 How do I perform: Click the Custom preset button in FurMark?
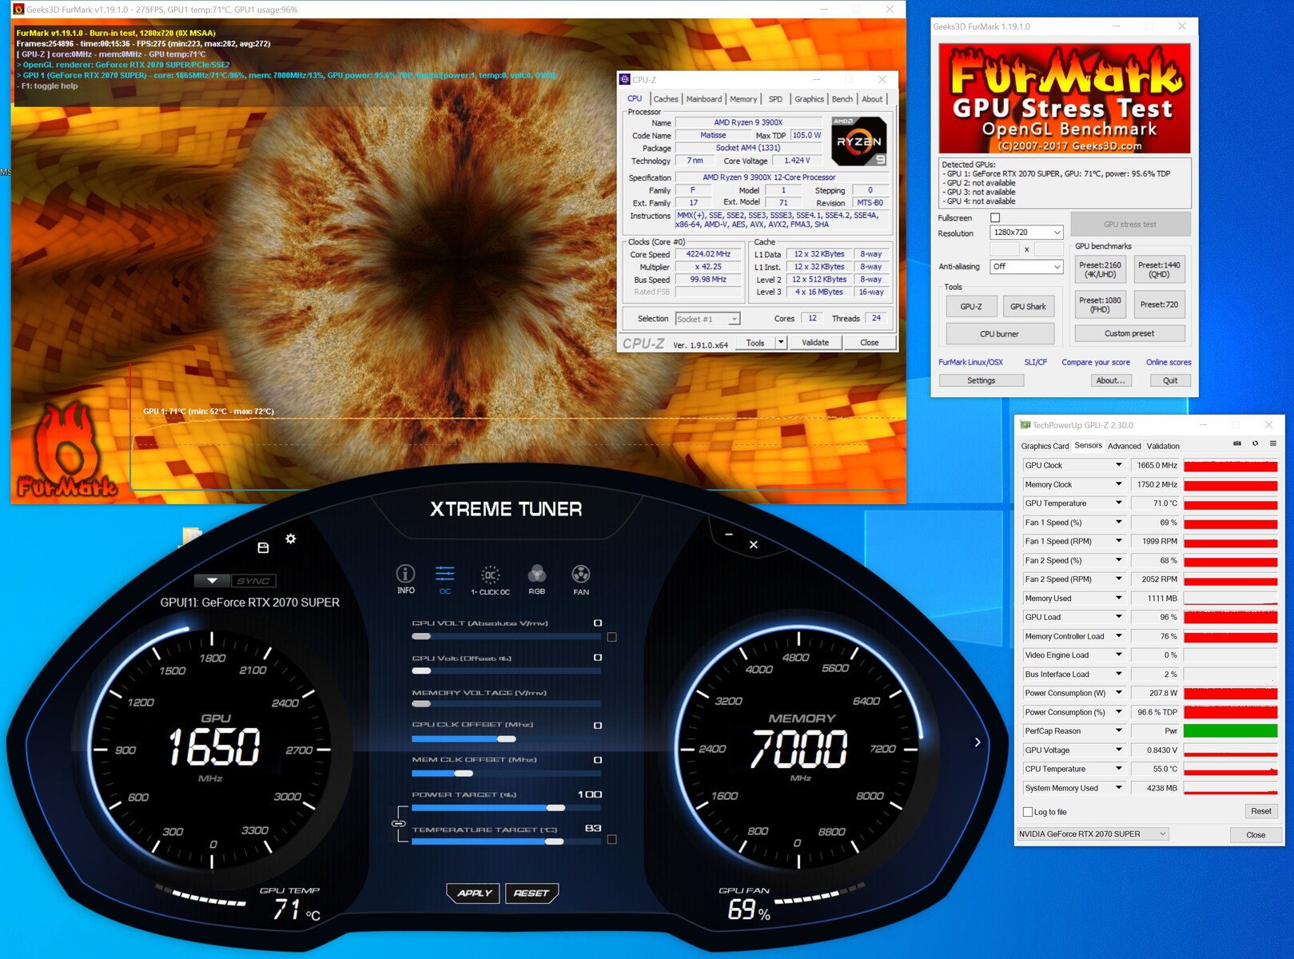click(x=1129, y=334)
